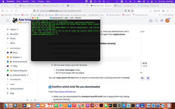Open the announcement tag in sidebar
The image size is (175, 109).
tap(17, 89)
